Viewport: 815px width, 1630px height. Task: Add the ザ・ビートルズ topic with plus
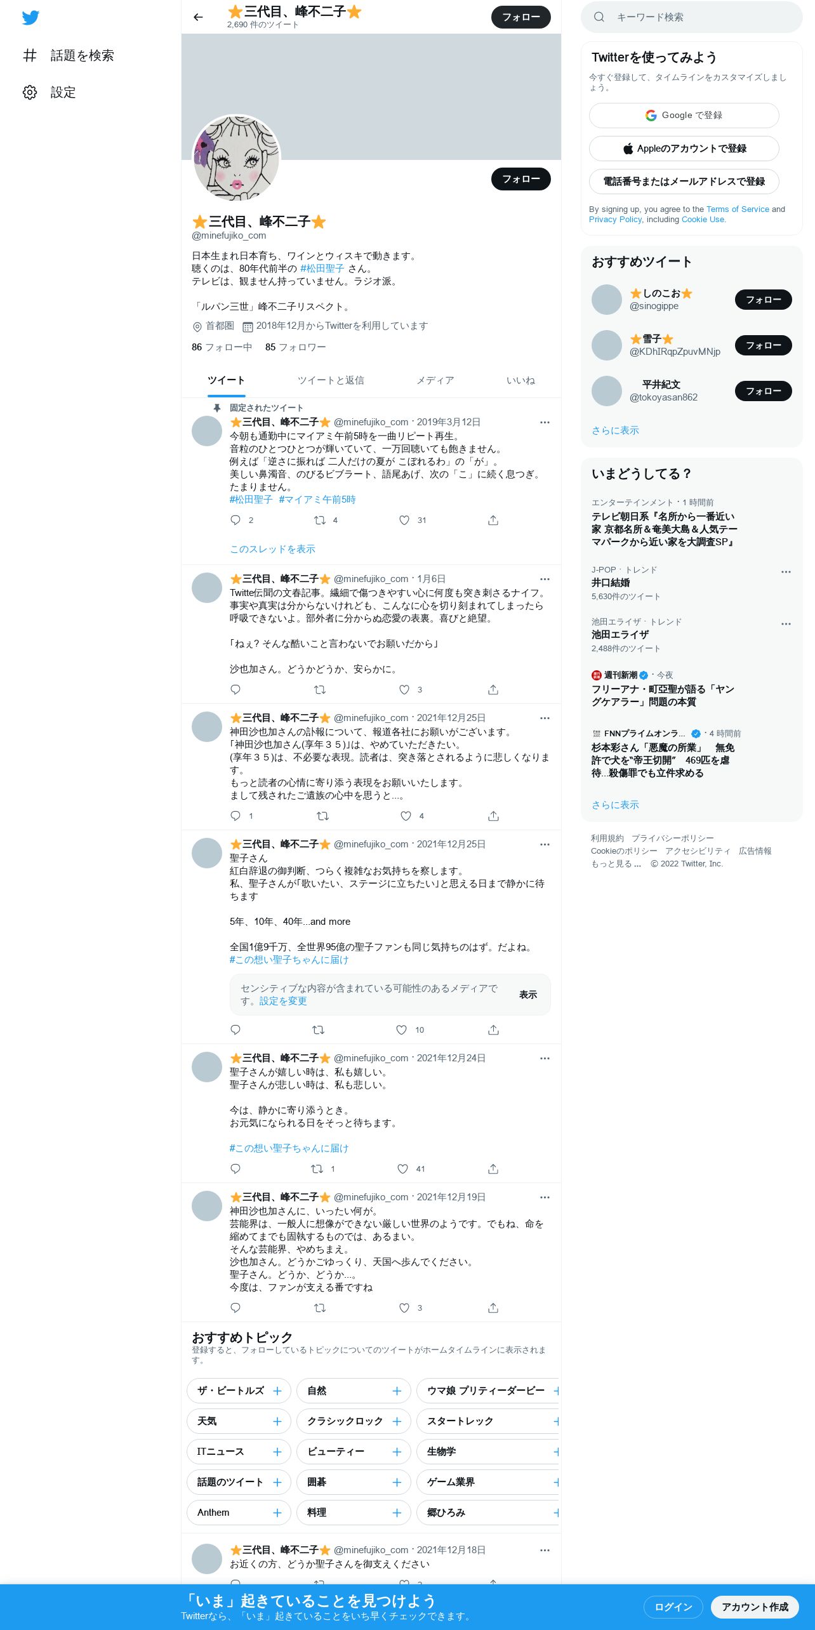(x=277, y=1391)
